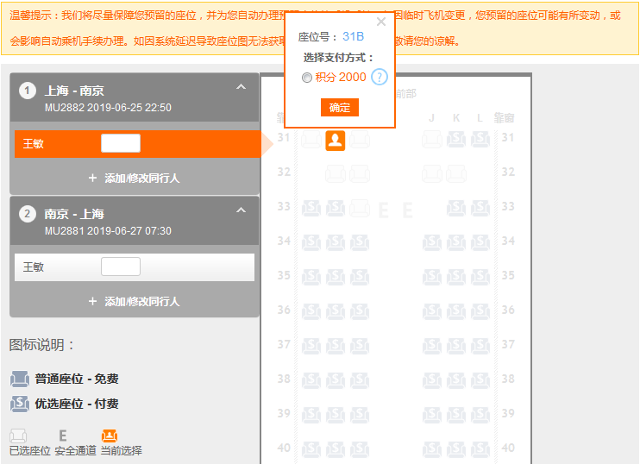
Task: Select preferred seat 39C
Action: click(359, 416)
